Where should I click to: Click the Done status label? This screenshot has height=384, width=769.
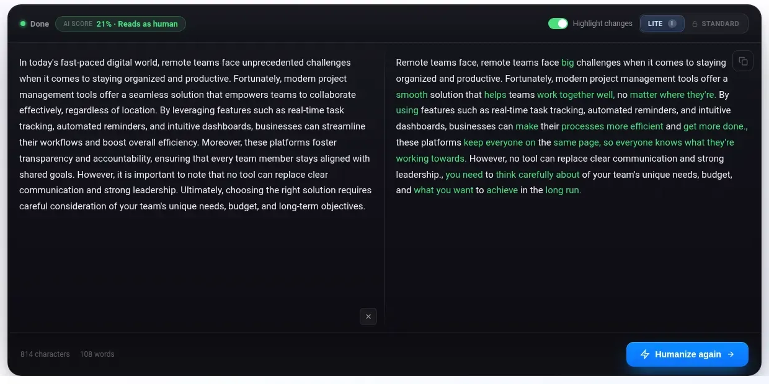click(x=40, y=24)
